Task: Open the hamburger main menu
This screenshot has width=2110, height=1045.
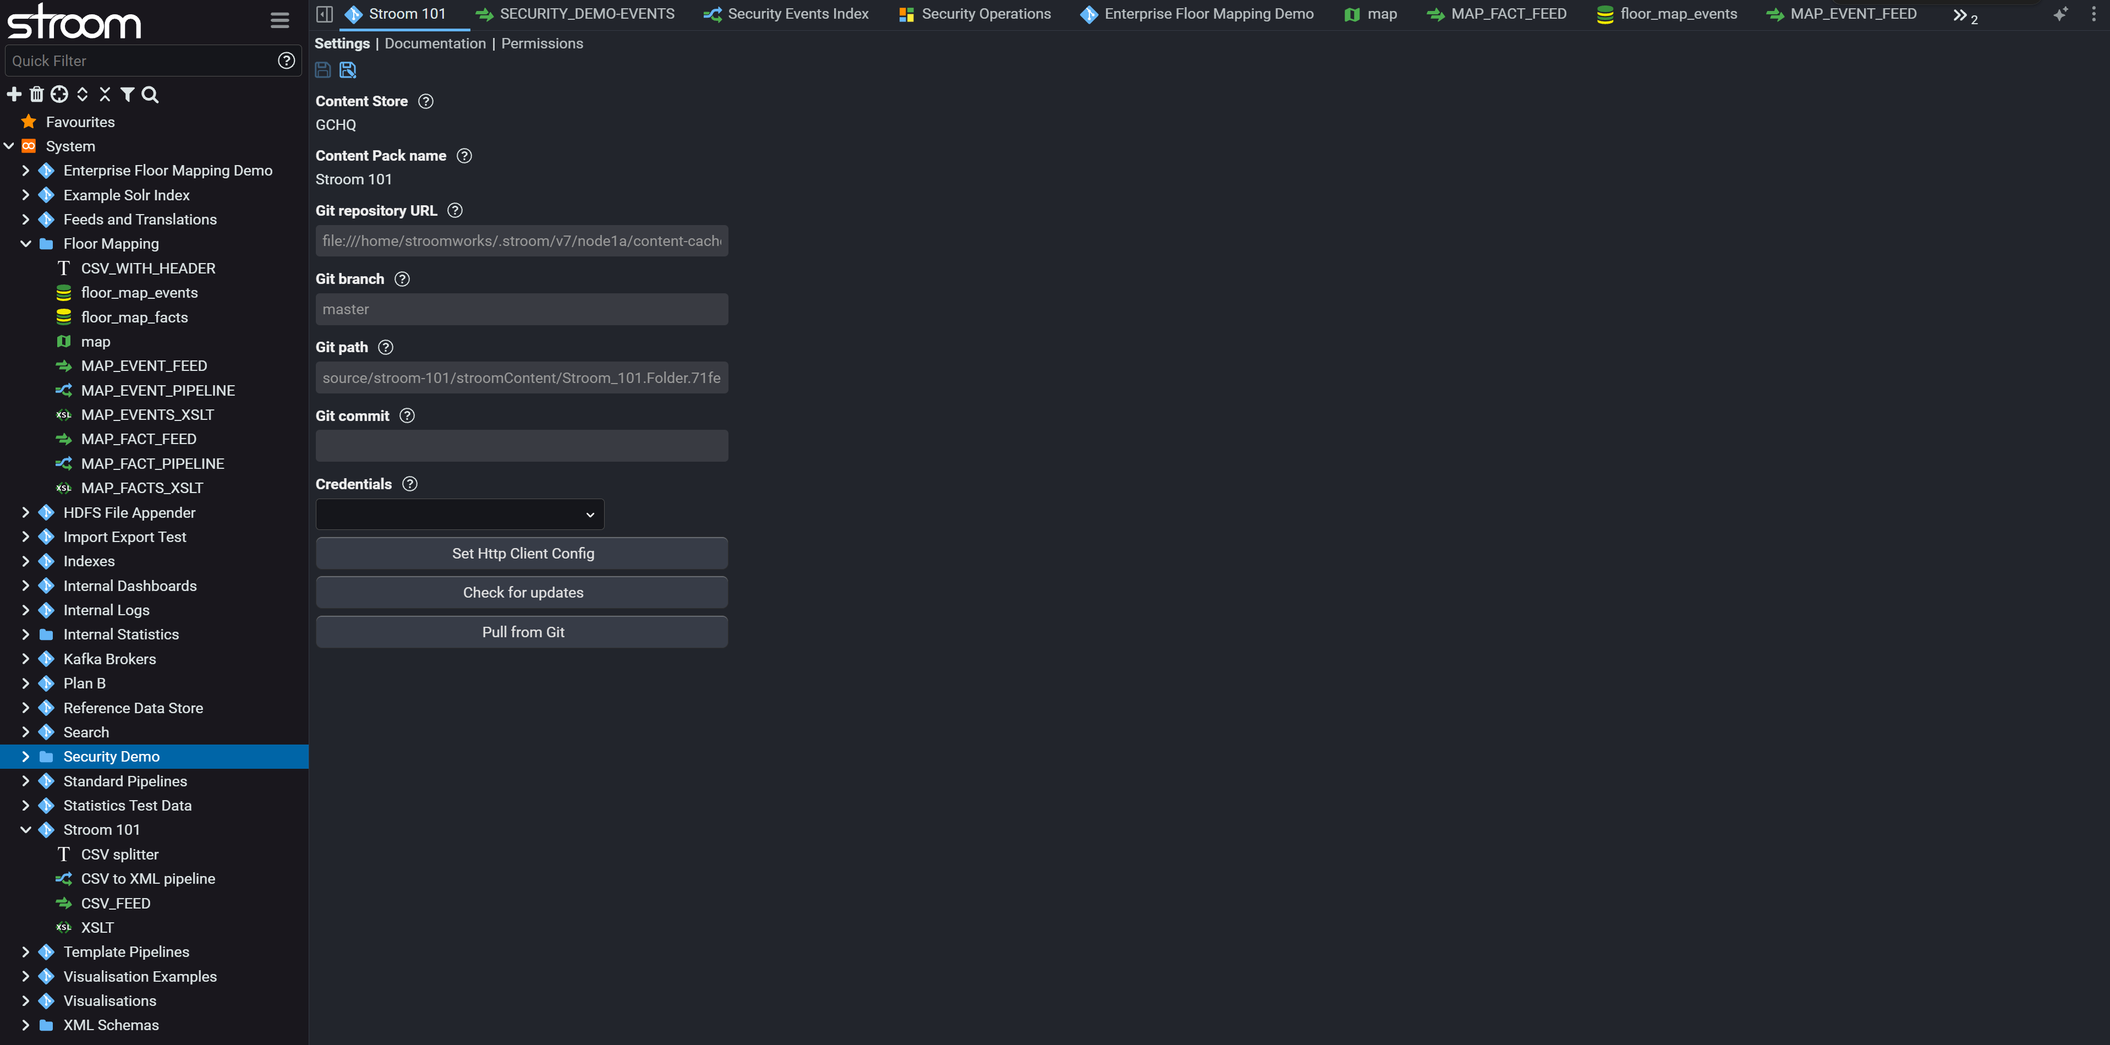Action: point(279,20)
